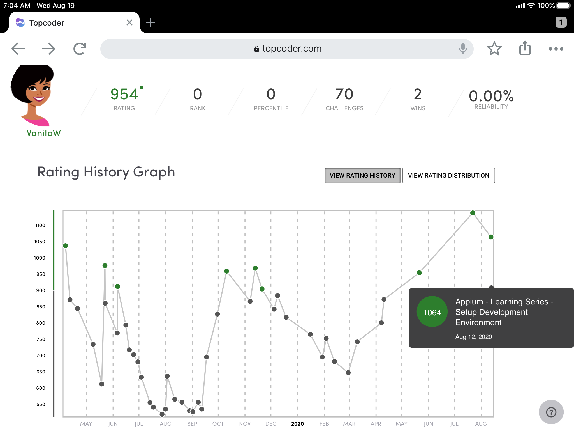The image size is (574, 431).
Task: Tap the microphone icon in address bar
Action: coord(463,49)
